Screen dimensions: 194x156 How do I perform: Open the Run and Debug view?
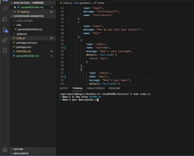[x=5, y=19]
